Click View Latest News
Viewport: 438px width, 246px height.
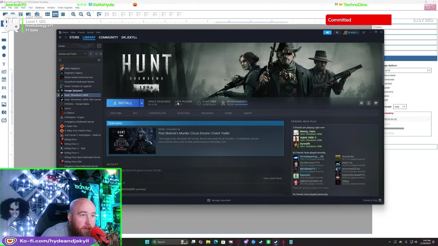[x=272, y=178]
